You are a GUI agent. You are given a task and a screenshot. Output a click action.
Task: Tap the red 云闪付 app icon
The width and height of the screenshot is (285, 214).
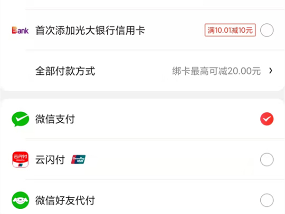(x=20, y=159)
